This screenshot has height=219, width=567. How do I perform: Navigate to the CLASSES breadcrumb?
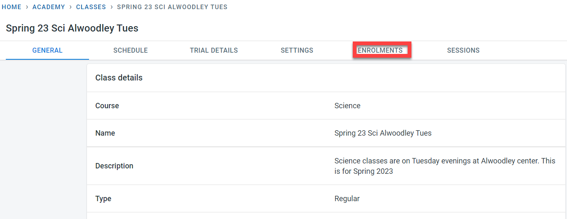coord(91,7)
